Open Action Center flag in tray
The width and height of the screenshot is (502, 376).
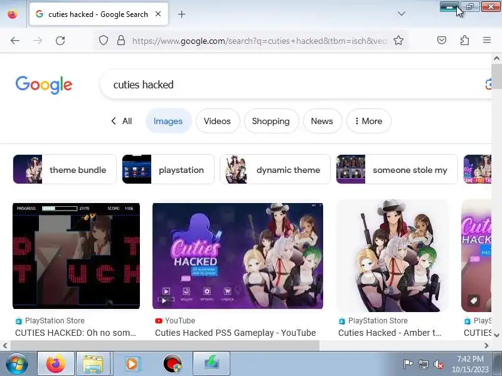pos(408,364)
